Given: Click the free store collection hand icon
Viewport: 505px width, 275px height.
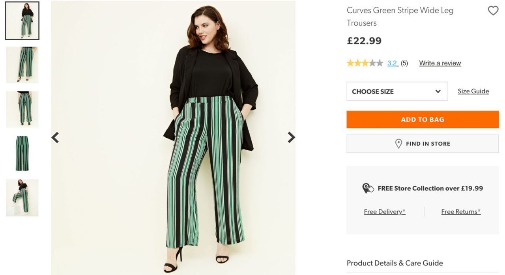Looking at the screenshot, I should (368, 188).
